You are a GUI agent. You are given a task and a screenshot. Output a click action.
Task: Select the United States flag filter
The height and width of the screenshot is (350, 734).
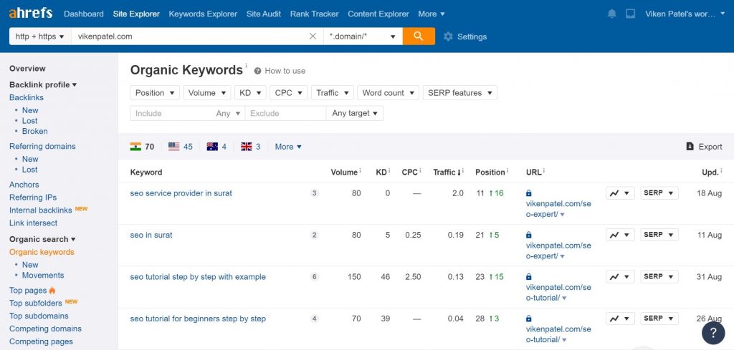point(180,147)
